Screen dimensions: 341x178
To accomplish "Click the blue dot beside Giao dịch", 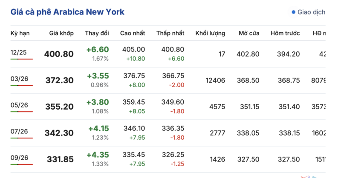I will pos(293,12).
